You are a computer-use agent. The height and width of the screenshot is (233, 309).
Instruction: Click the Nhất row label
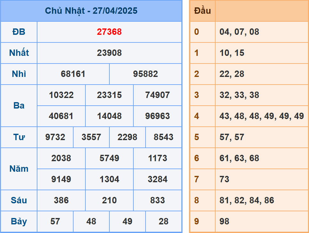[19, 53]
